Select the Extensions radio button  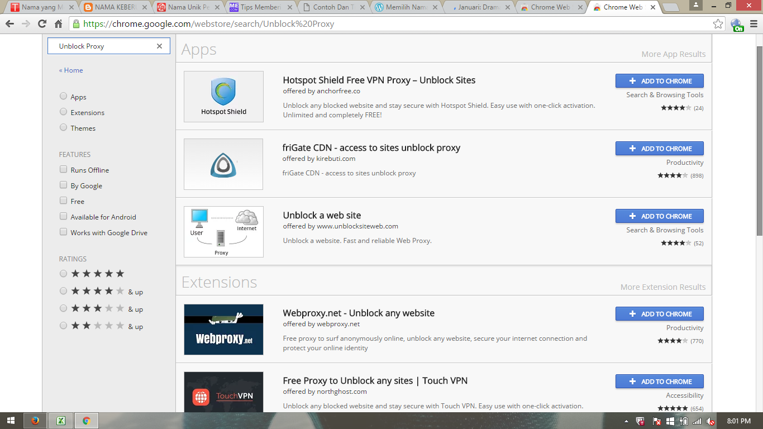tap(63, 112)
